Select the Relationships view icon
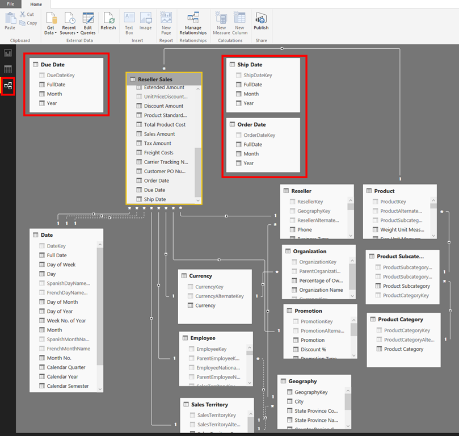This screenshot has width=459, height=436. pos(8,86)
